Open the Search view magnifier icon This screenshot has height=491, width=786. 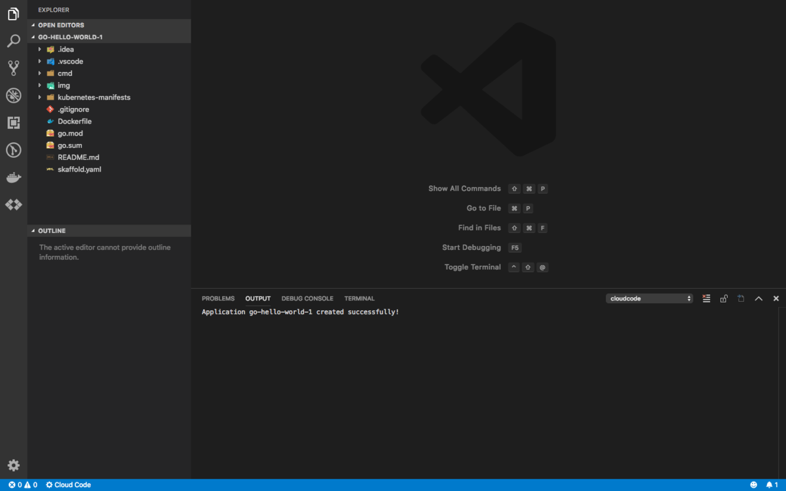point(13,41)
